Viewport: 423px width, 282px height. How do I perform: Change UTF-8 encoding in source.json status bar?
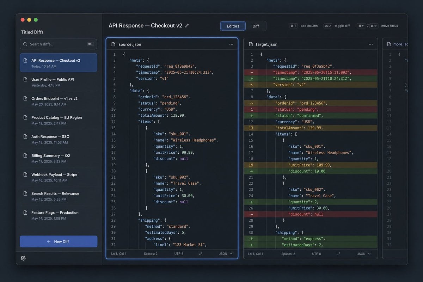[x=179, y=254]
